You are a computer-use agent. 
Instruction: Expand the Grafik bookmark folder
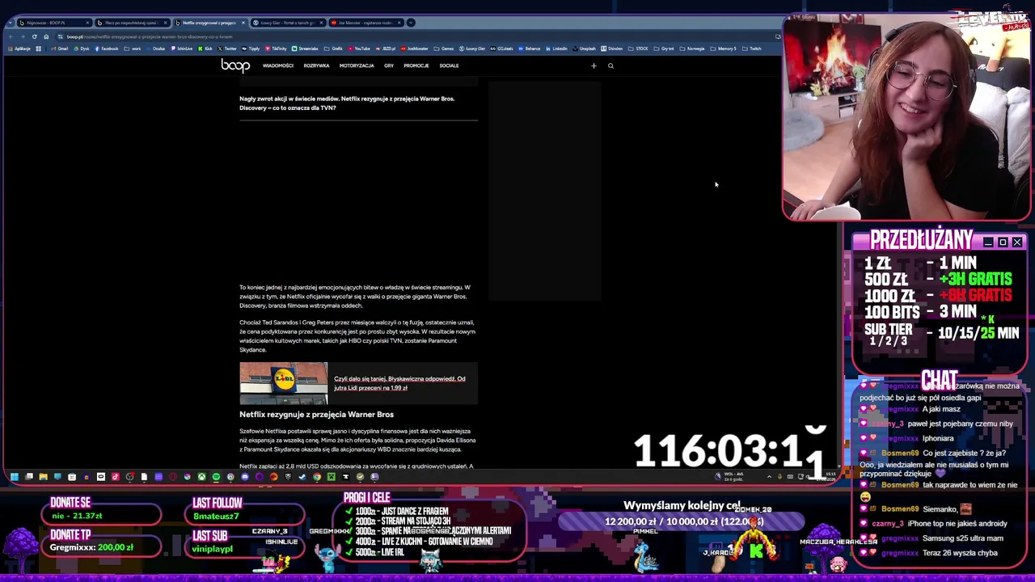pyautogui.click(x=334, y=48)
